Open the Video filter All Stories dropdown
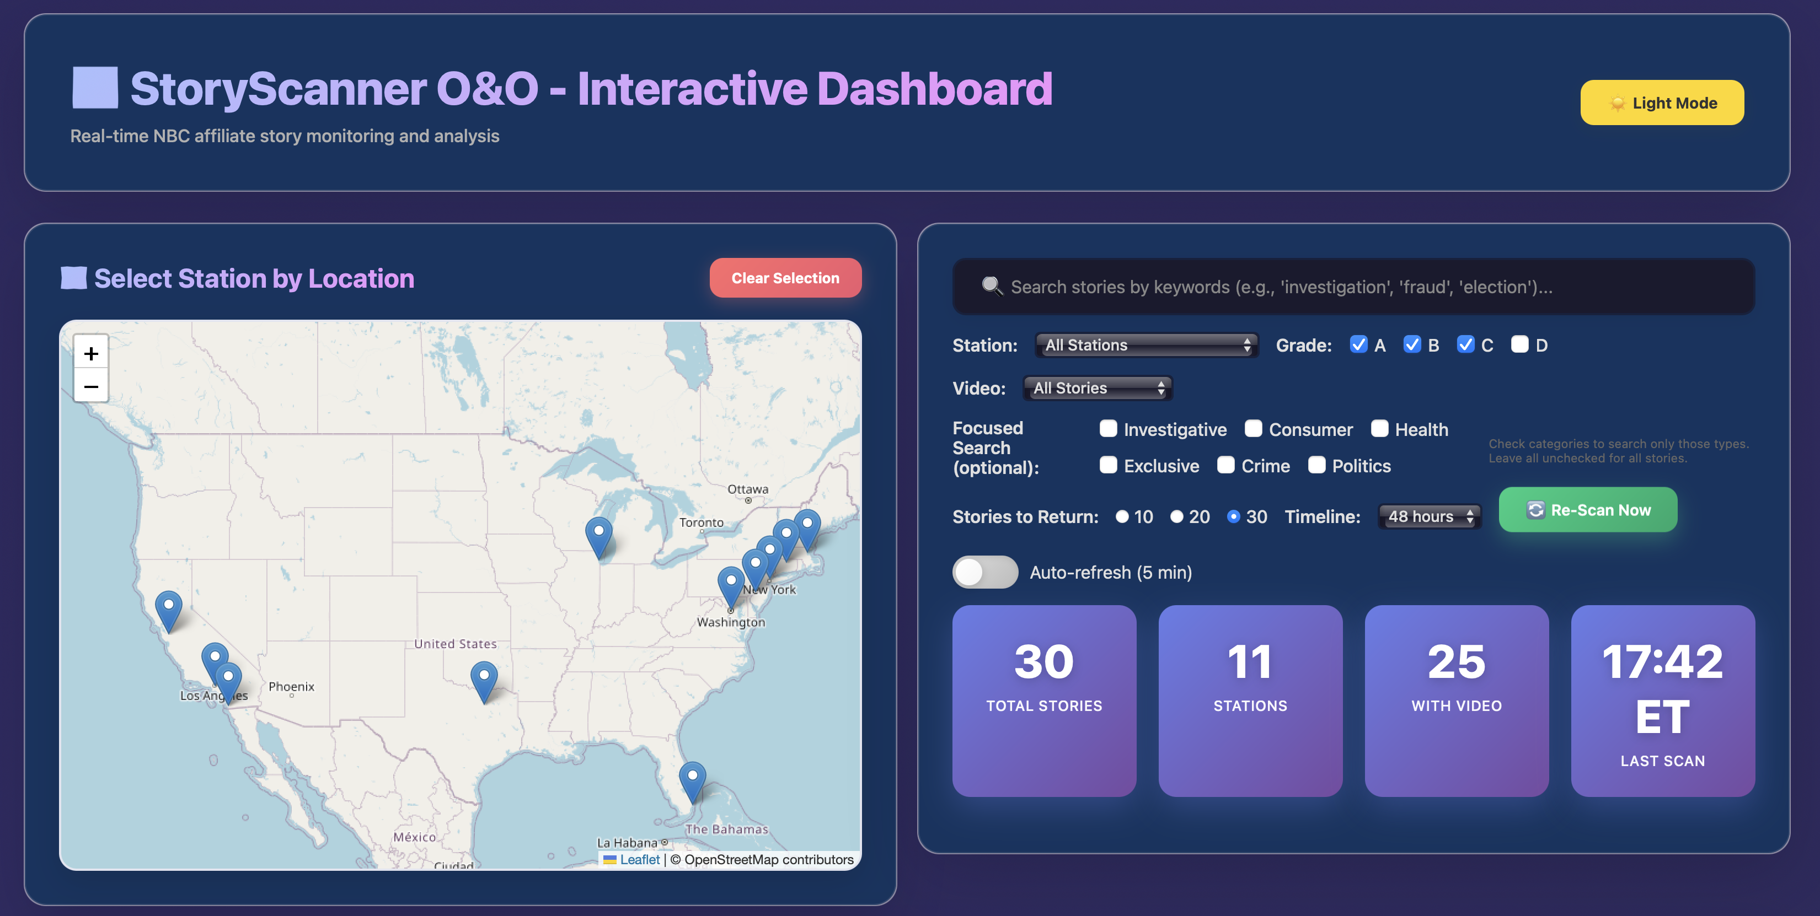 tap(1097, 387)
